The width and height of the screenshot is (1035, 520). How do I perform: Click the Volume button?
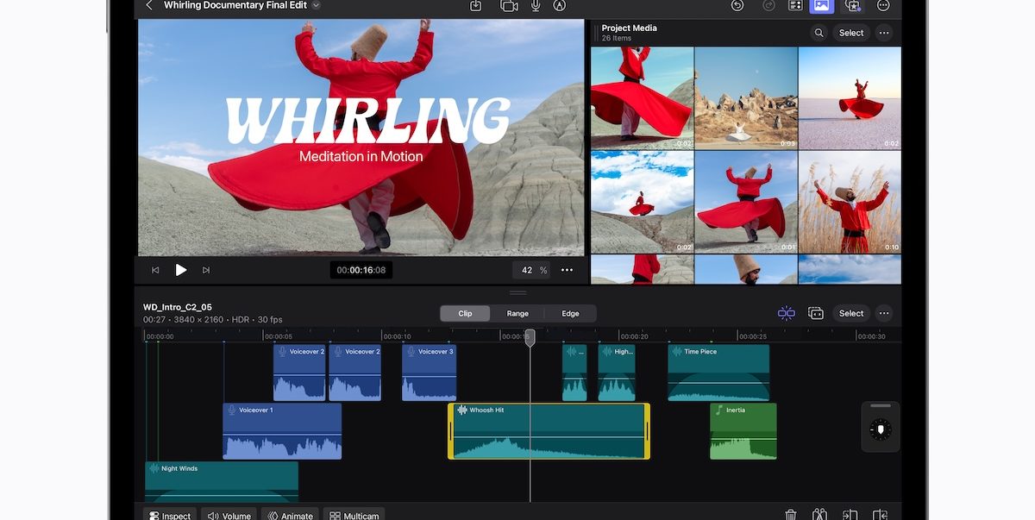coord(229,516)
